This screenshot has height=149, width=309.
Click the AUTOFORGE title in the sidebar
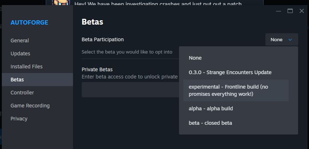pyautogui.click(x=29, y=22)
